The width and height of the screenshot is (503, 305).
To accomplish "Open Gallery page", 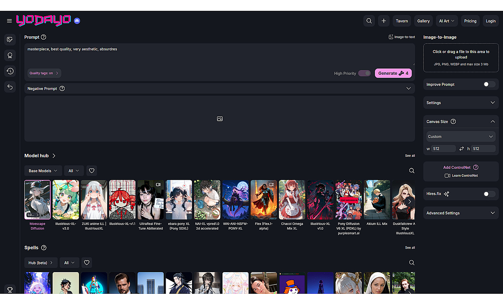I will [424, 21].
